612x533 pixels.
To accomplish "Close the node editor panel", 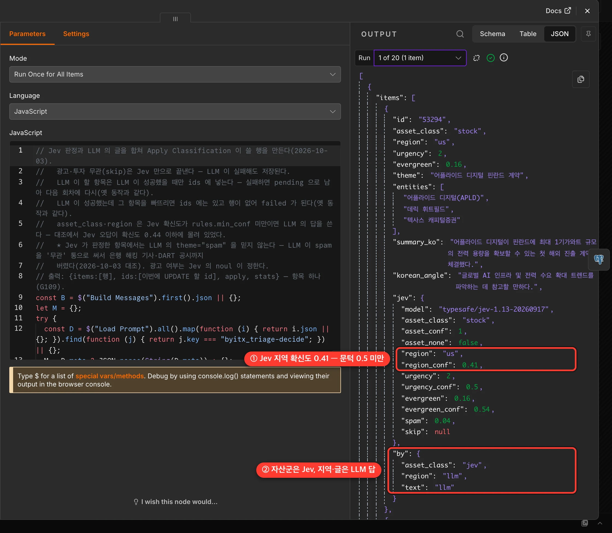I will point(587,11).
